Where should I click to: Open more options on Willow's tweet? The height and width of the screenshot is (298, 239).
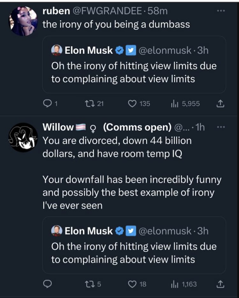coord(221,127)
